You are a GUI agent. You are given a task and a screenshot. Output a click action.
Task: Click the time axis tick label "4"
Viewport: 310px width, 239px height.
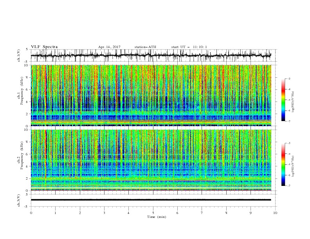tap(128, 213)
